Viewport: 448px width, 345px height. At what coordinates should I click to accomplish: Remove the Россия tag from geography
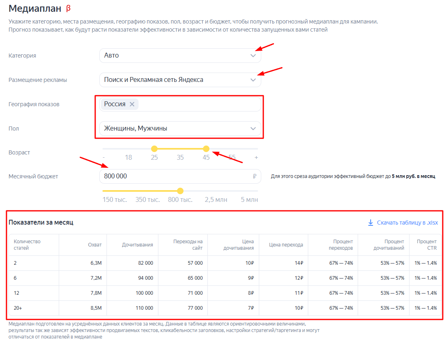132,104
